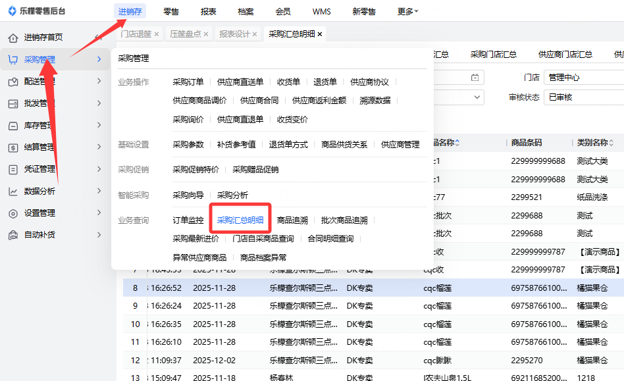Close the 报表设计 tab
This screenshot has width=624, height=381.
click(x=255, y=34)
